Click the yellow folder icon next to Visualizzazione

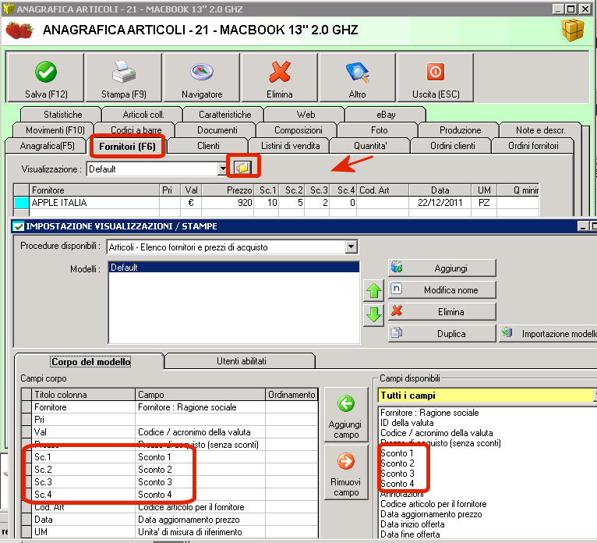[x=243, y=168]
